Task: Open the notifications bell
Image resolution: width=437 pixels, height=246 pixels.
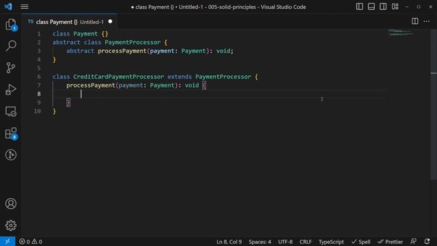Action: coord(427,241)
